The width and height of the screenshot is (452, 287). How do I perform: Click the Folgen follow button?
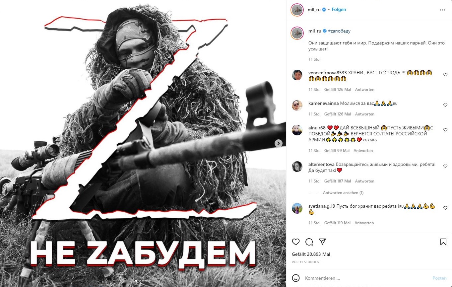click(339, 10)
